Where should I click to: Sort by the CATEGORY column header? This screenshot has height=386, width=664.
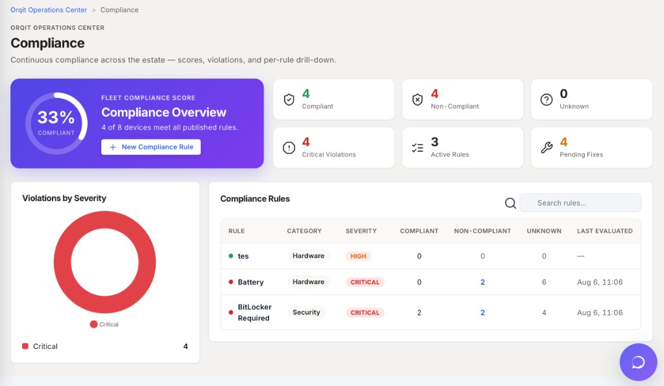click(x=305, y=231)
